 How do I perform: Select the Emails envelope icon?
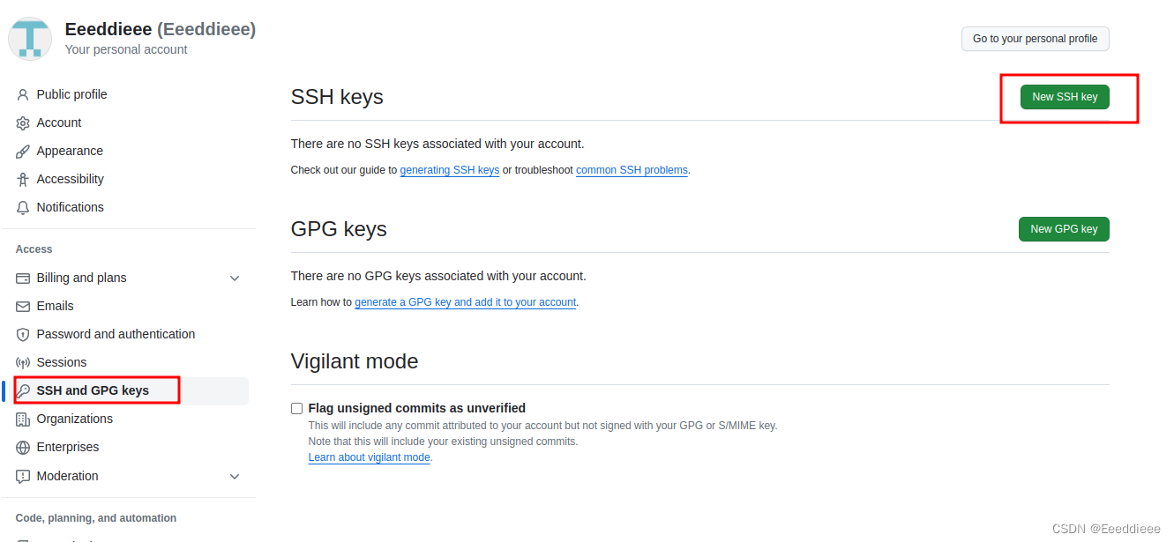[x=22, y=306]
